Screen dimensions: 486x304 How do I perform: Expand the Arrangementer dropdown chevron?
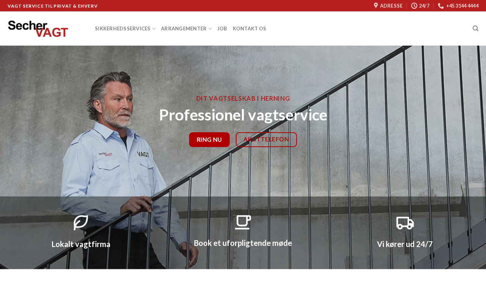pyautogui.click(x=210, y=29)
